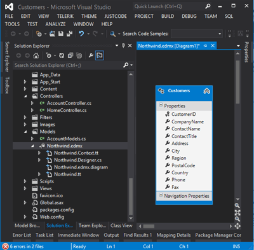The image size is (254, 250).
Task: Click the Properties wrench icon in Solution Explorer
Action: (x=91, y=55)
